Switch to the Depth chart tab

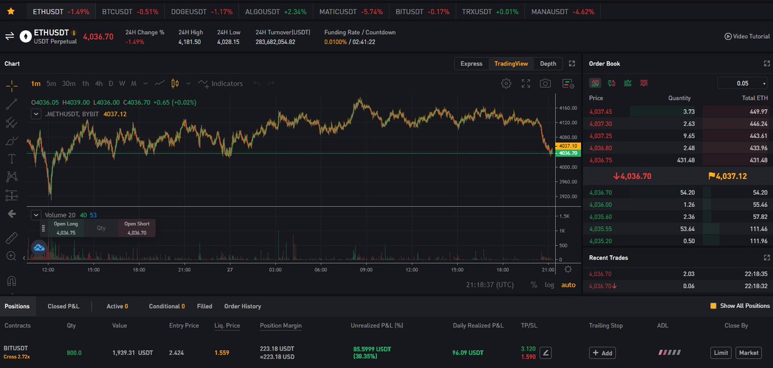coord(548,64)
